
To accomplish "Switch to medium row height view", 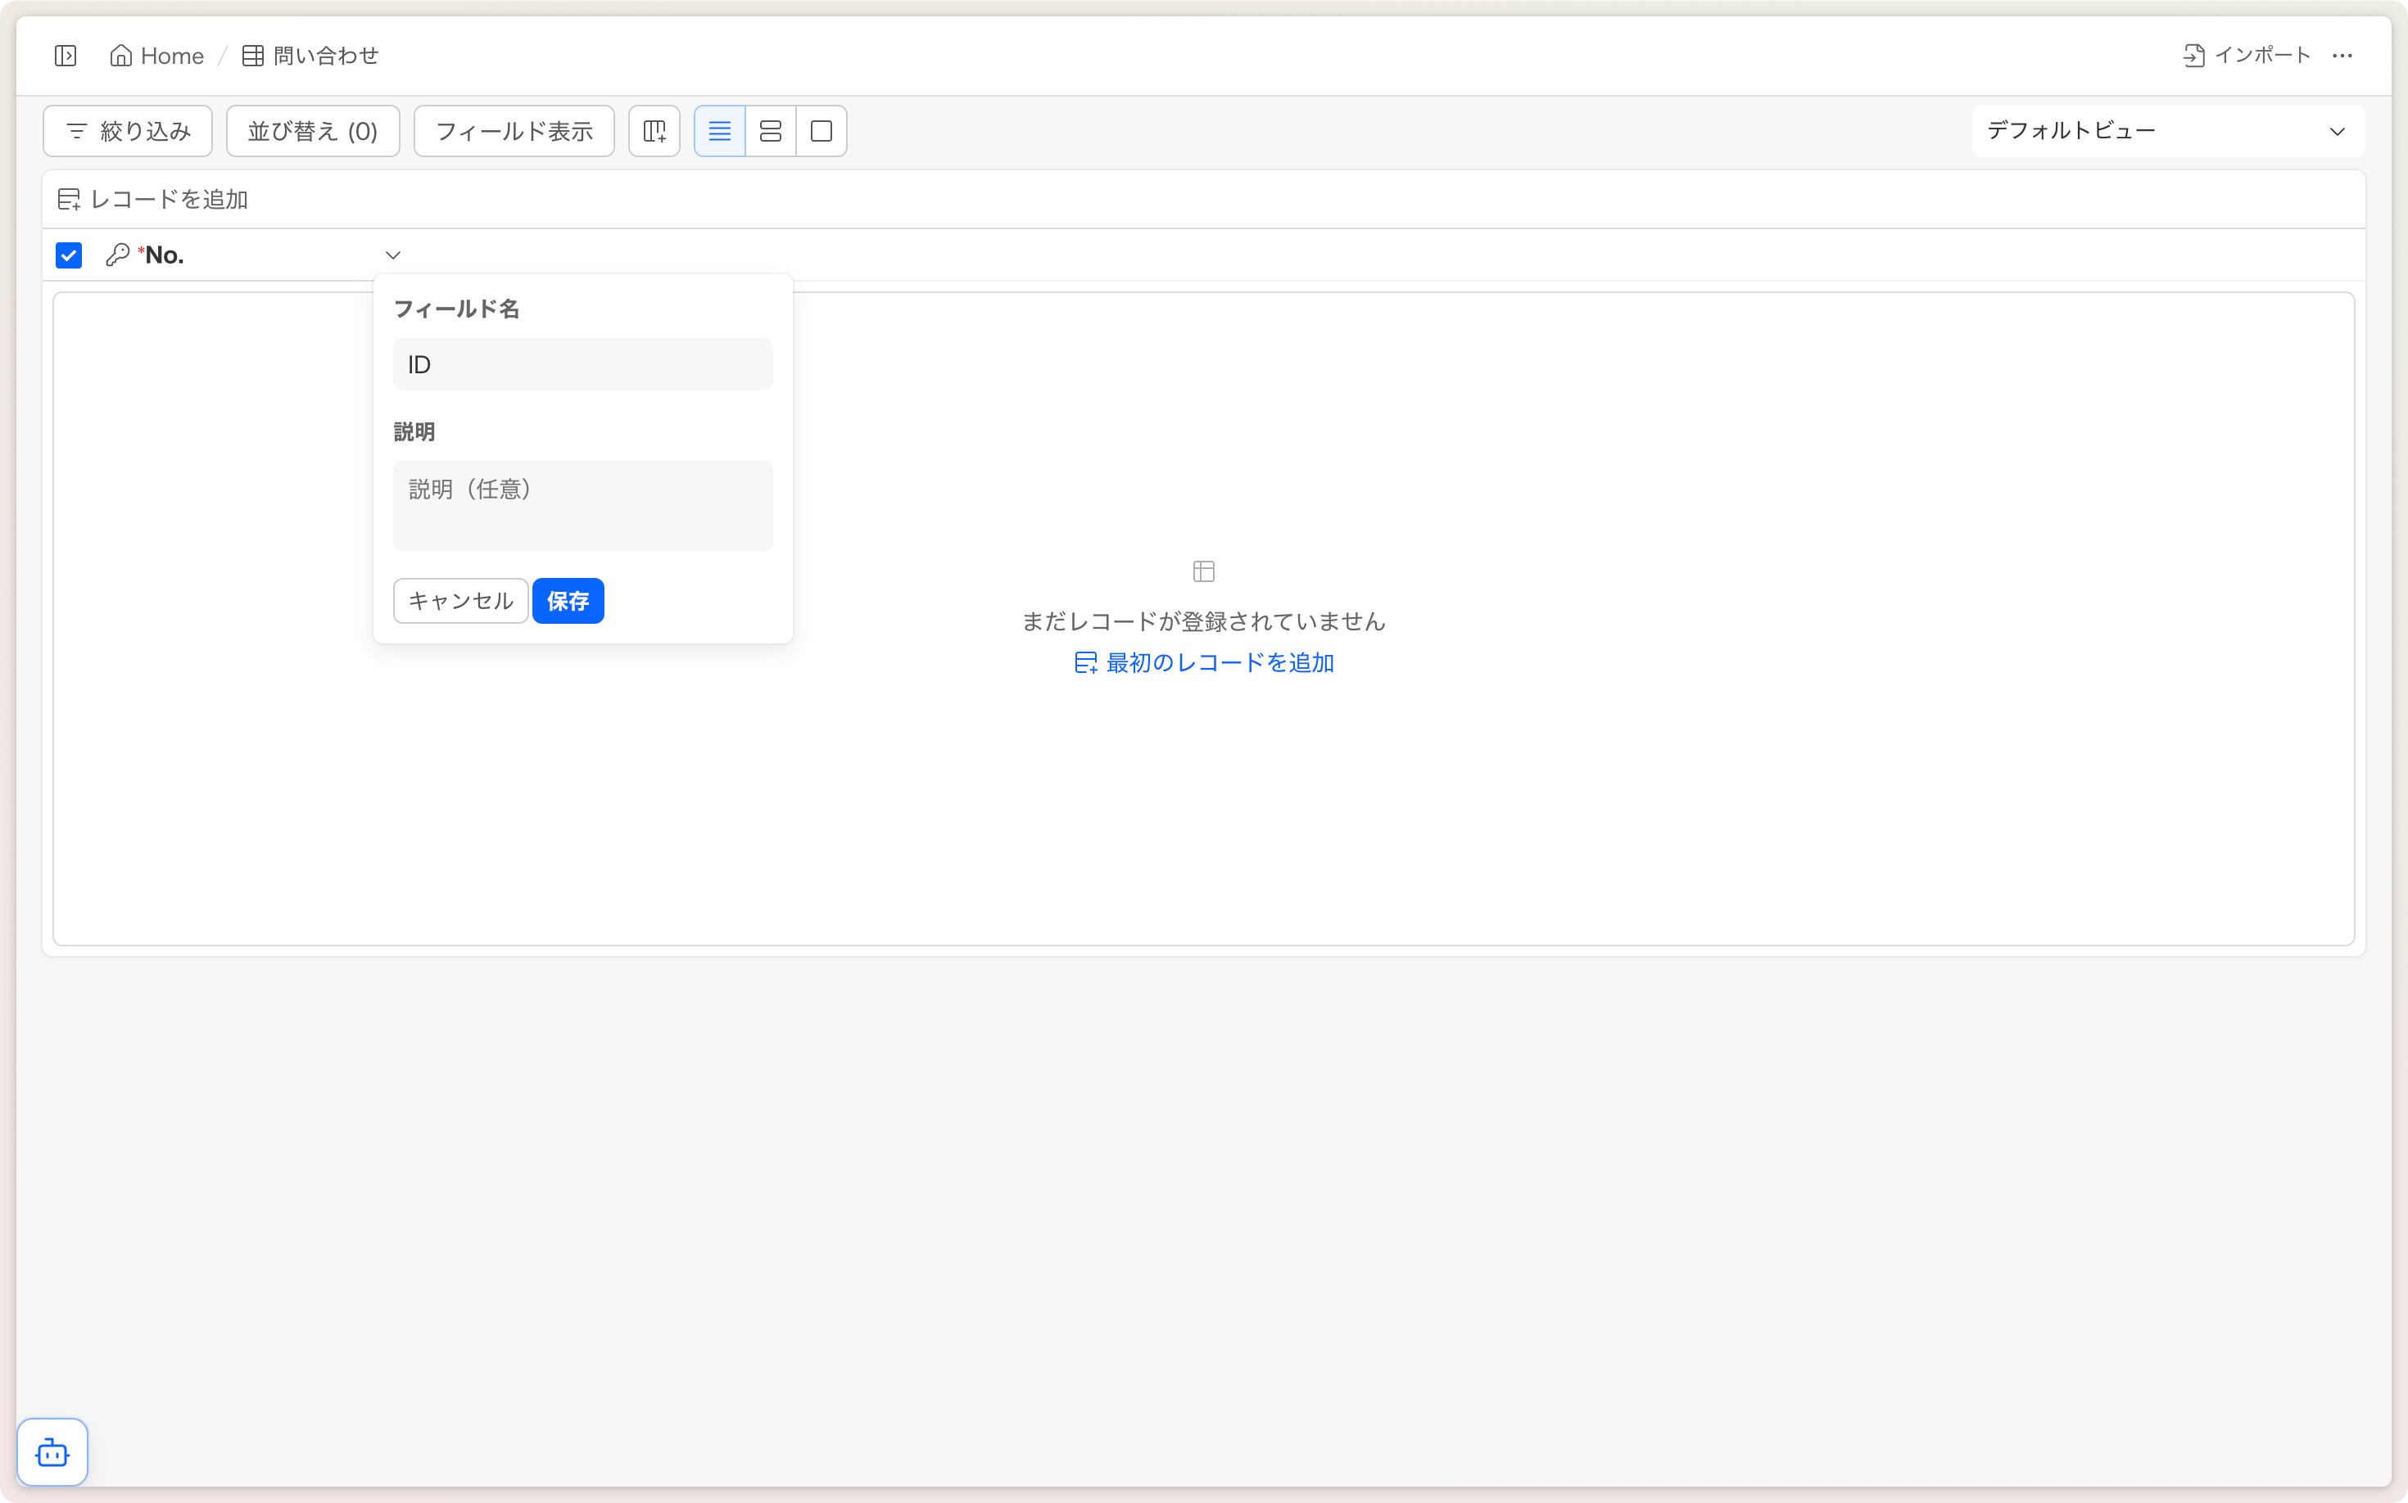I will [x=771, y=131].
